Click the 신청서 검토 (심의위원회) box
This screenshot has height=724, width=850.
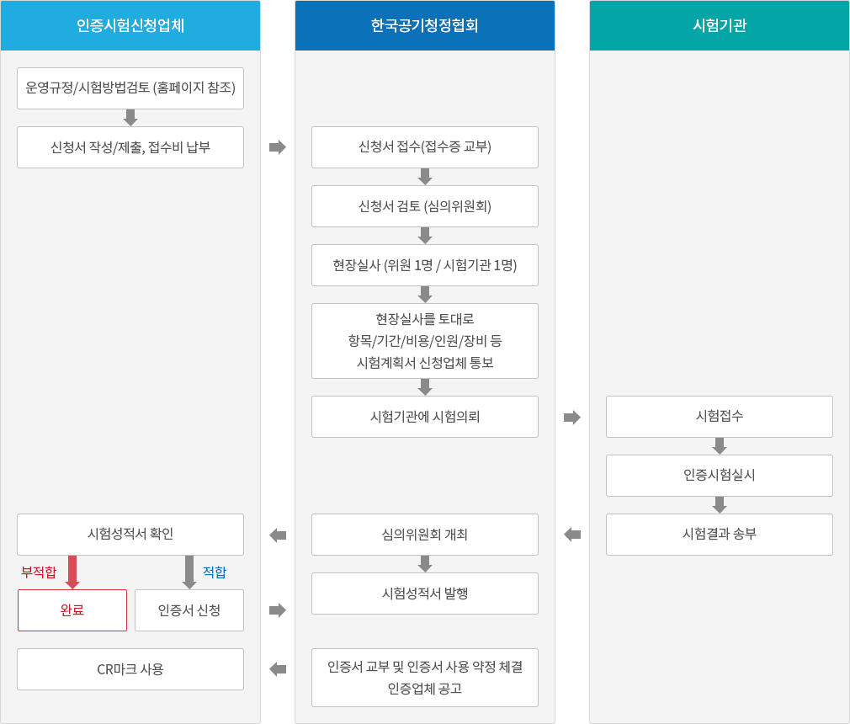[x=425, y=206]
